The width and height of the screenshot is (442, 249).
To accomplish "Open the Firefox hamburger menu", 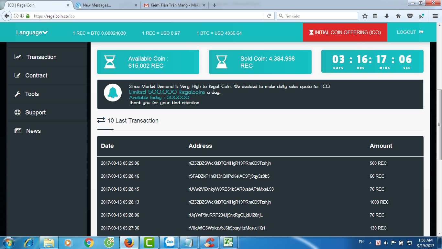I will (435, 16).
